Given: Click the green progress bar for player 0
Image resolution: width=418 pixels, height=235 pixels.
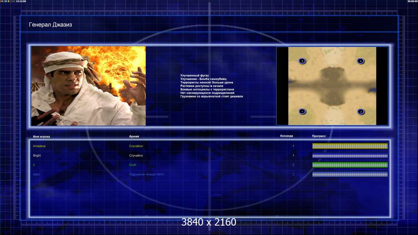Looking at the screenshot, I should coord(350,165).
